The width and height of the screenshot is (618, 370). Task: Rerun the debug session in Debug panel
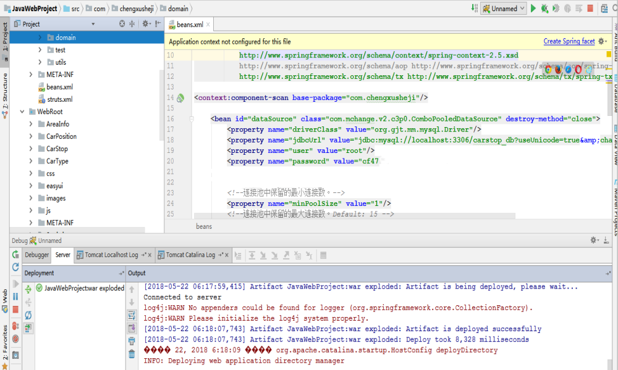pos(15,255)
